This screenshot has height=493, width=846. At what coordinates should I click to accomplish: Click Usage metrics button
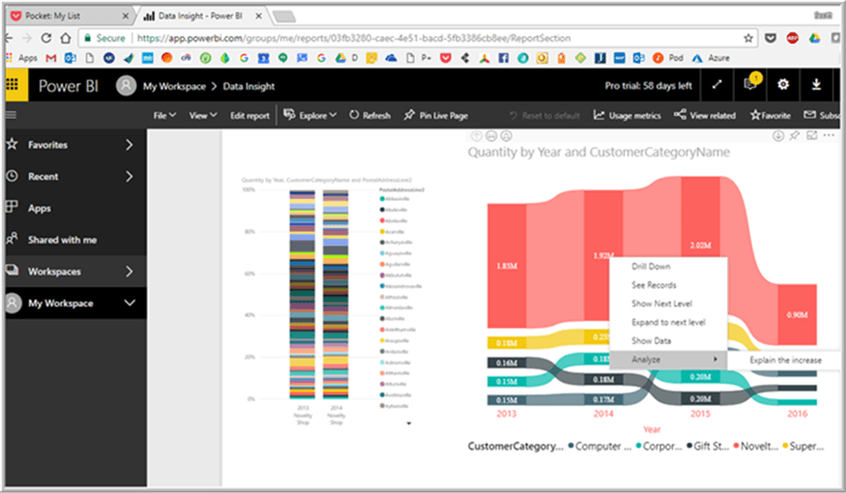click(x=627, y=115)
